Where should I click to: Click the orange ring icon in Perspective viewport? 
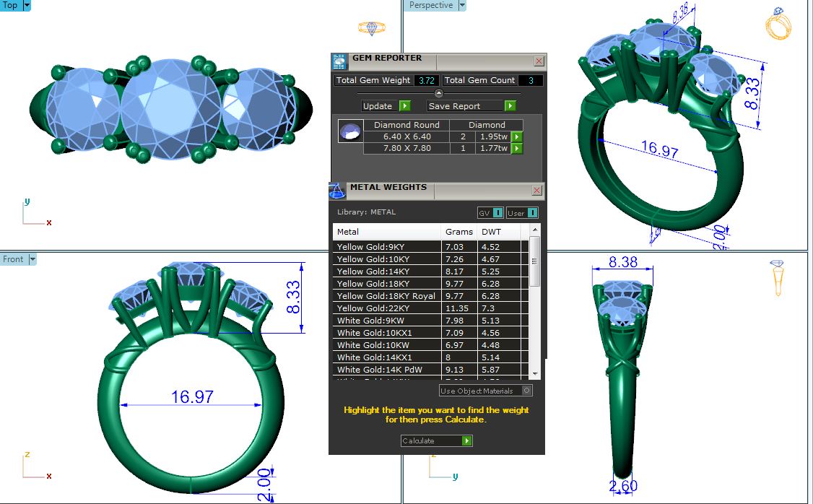[779, 25]
